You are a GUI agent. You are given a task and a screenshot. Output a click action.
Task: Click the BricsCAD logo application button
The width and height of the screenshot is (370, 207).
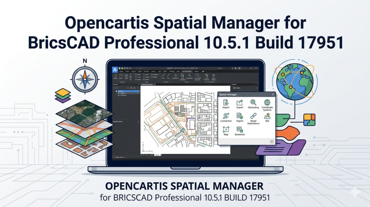point(115,70)
